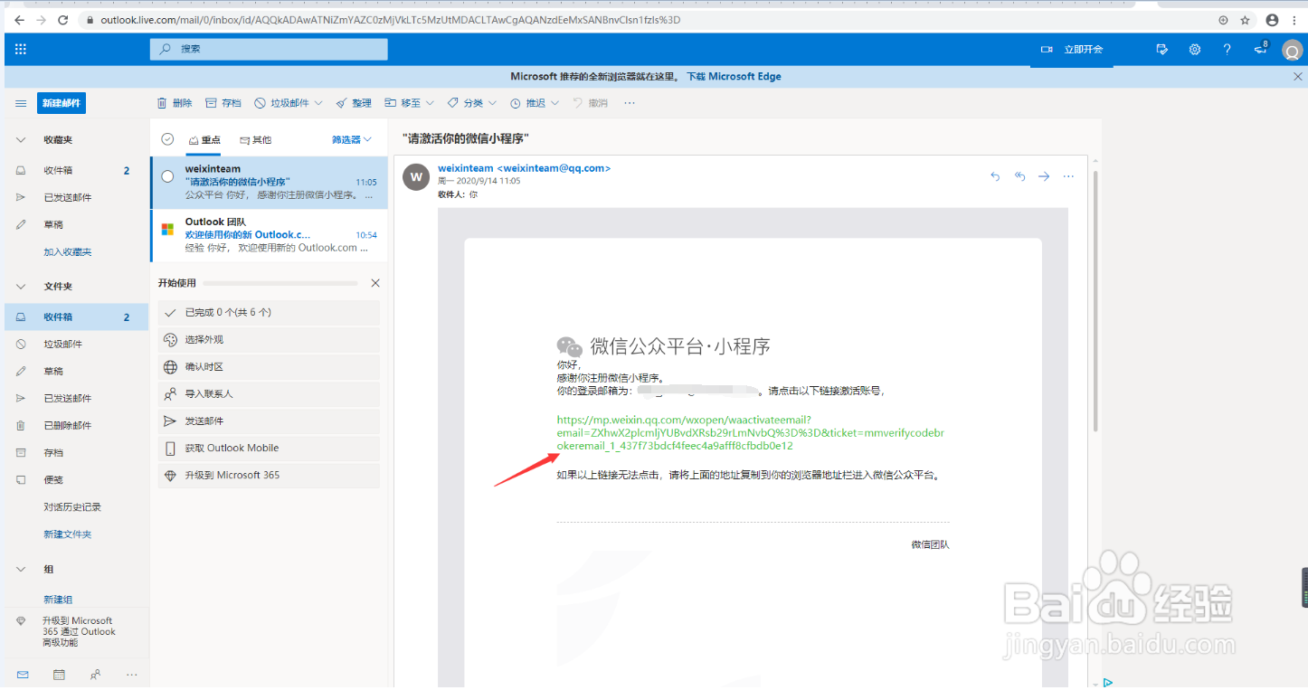Open the help question mark icon
This screenshot has height=690, width=1308.
pyautogui.click(x=1227, y=50)
